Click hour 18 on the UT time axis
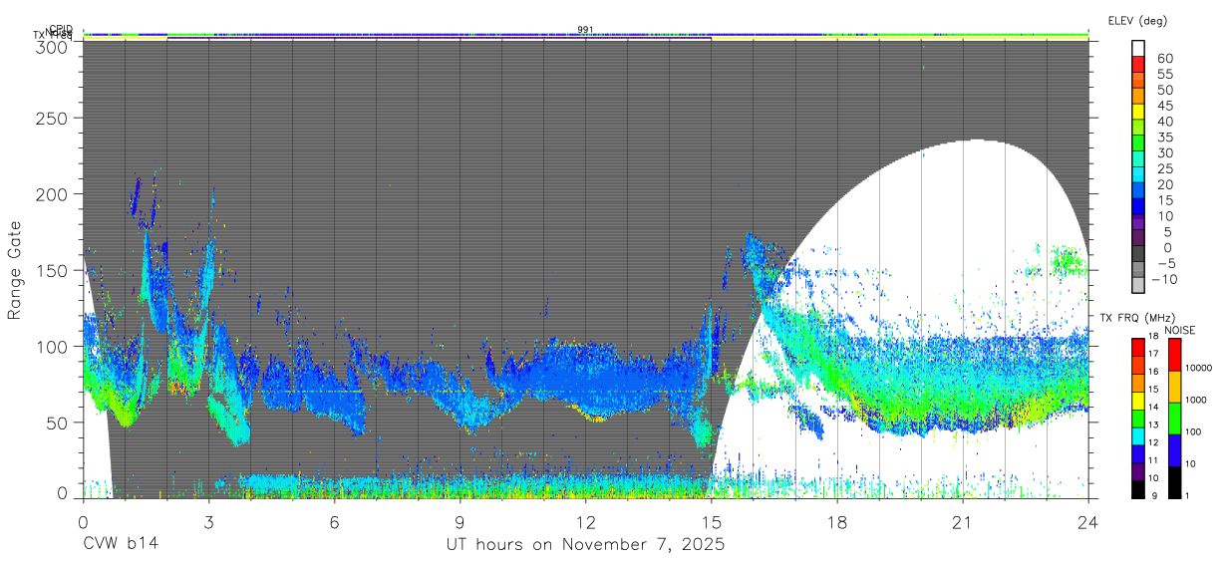 [836, 521]
